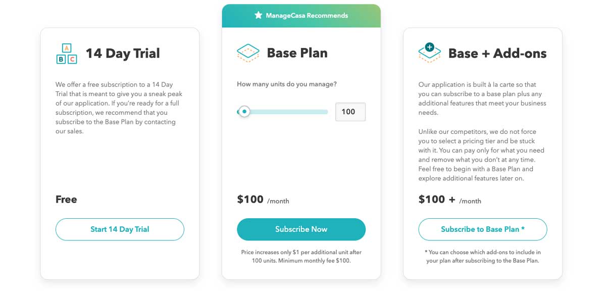Viewport: 606px width, 298px height.
Task: Click the units number field showing 100
Action: (350, 112)
